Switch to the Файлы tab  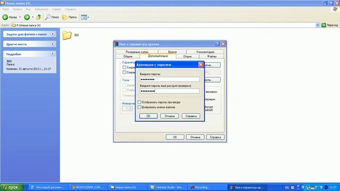[x=211, y=56]
